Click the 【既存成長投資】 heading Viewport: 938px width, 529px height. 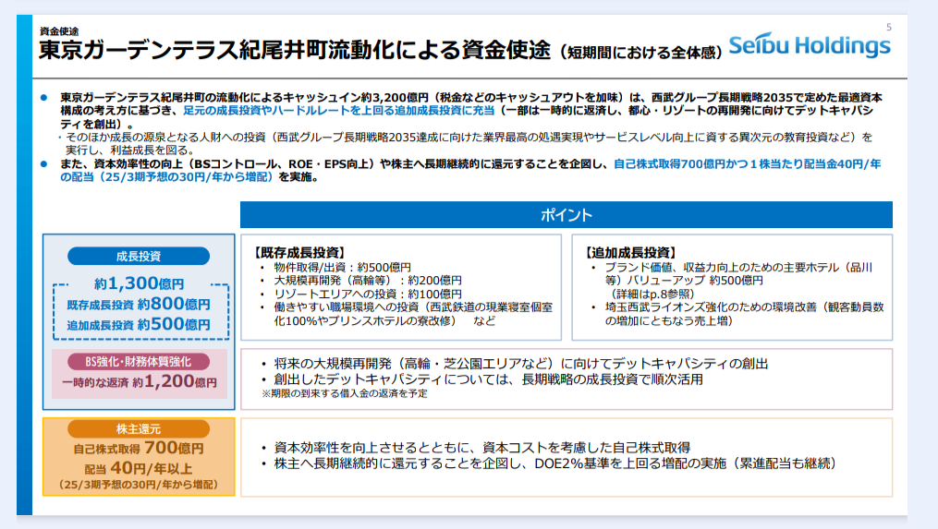(299, 252)
